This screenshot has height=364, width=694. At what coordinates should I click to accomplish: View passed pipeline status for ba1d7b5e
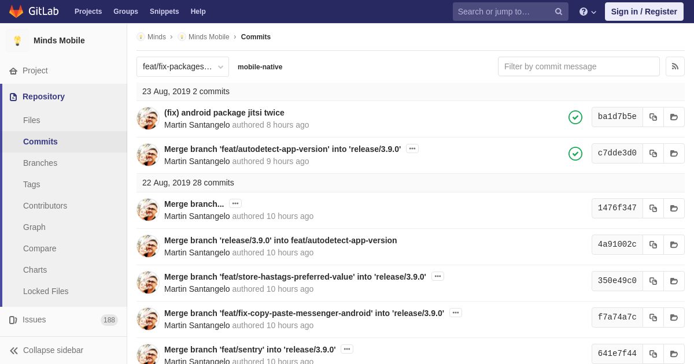coord(575,117)
